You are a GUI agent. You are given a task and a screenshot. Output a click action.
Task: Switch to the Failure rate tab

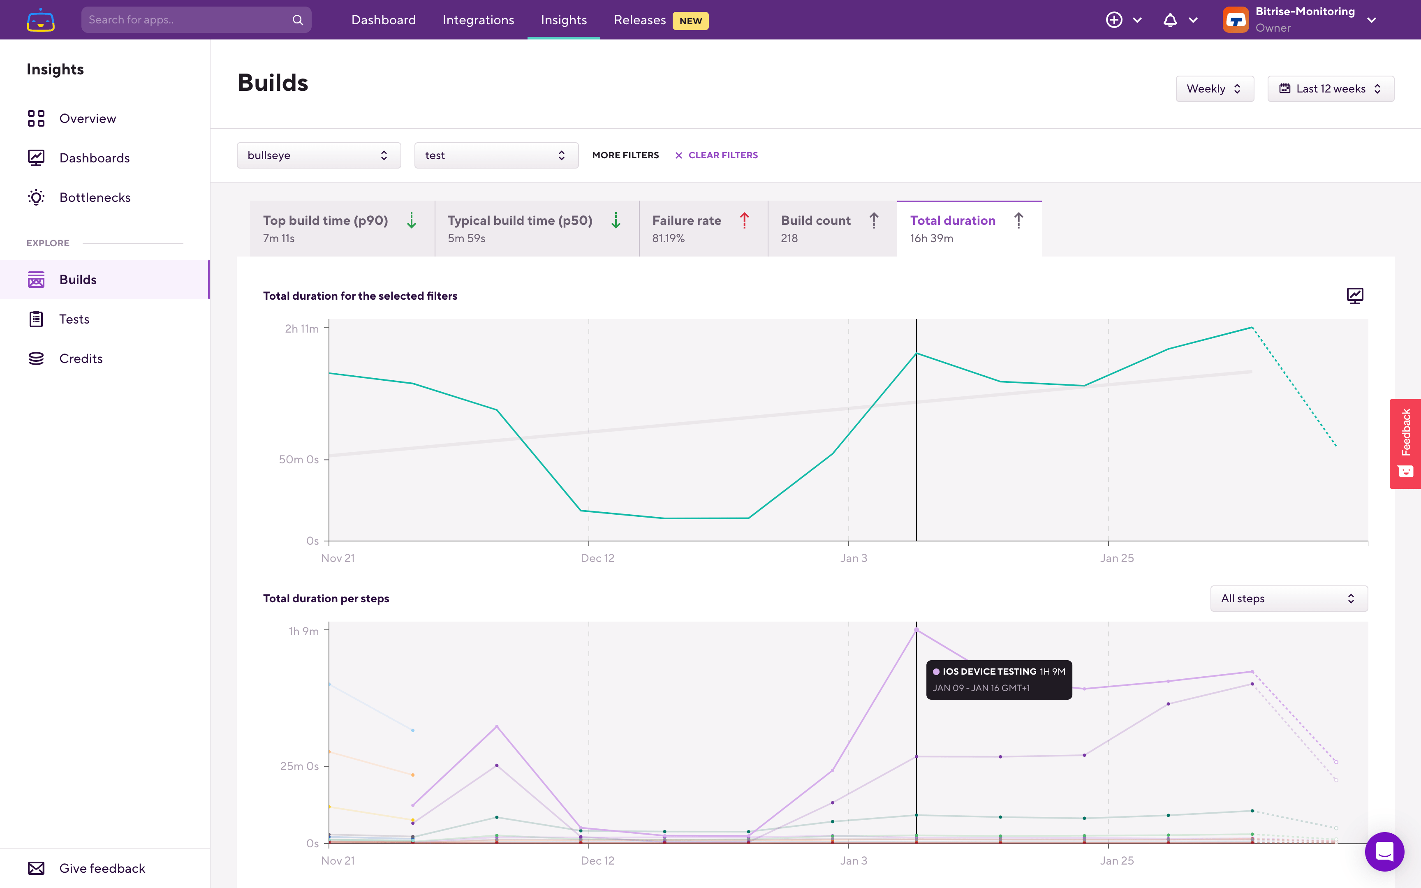702,229
